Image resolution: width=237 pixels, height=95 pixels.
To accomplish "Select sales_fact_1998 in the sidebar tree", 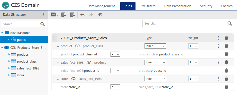I will [x=28, y=68].
